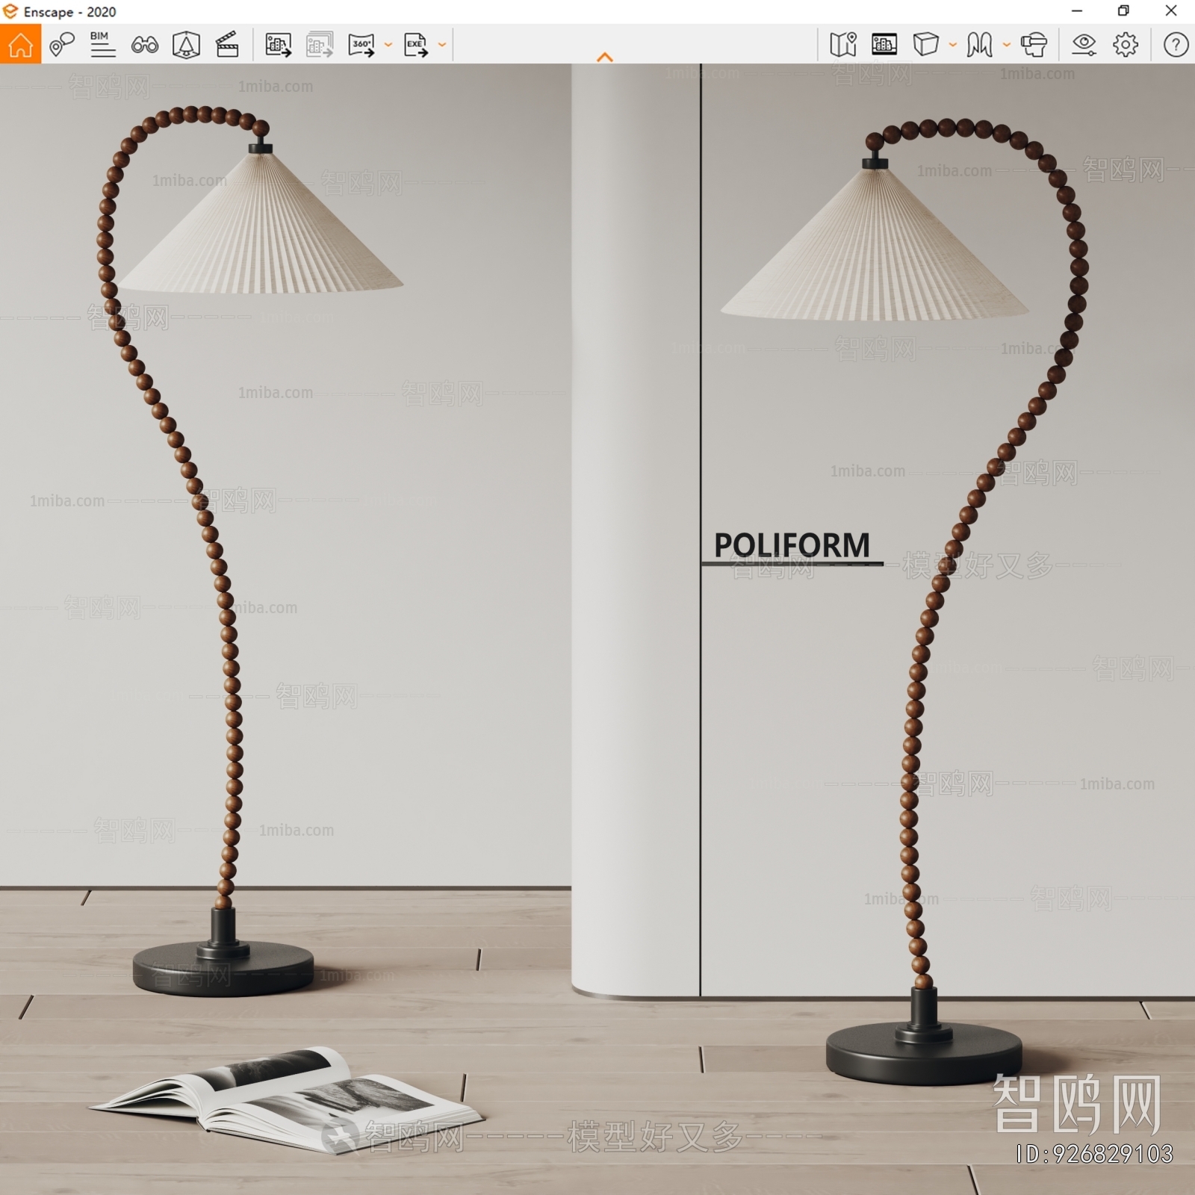Expand the EXE export dropdown arrow
Screen dimensions: 1195x1195
tap(442, 45)
